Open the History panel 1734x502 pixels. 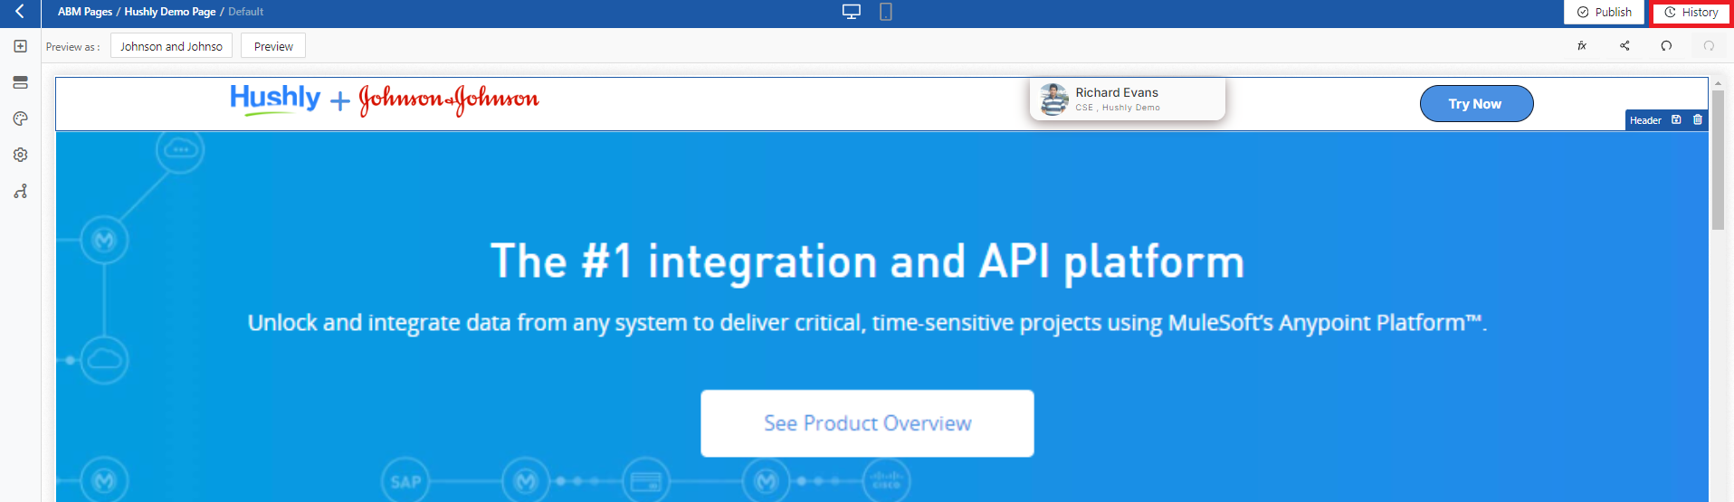1691,12
